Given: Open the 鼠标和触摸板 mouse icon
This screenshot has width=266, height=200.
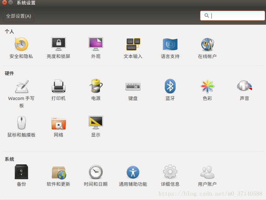Looking at the screenshot, I should click(21, 123).
